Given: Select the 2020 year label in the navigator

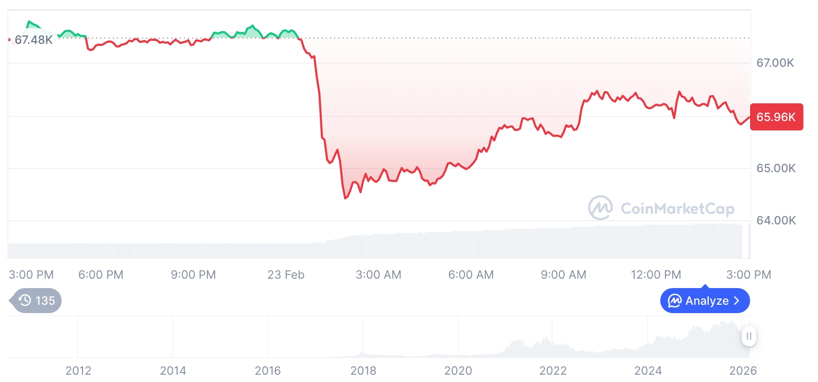Looking at the screenshot, I should (x=458, y=371).
